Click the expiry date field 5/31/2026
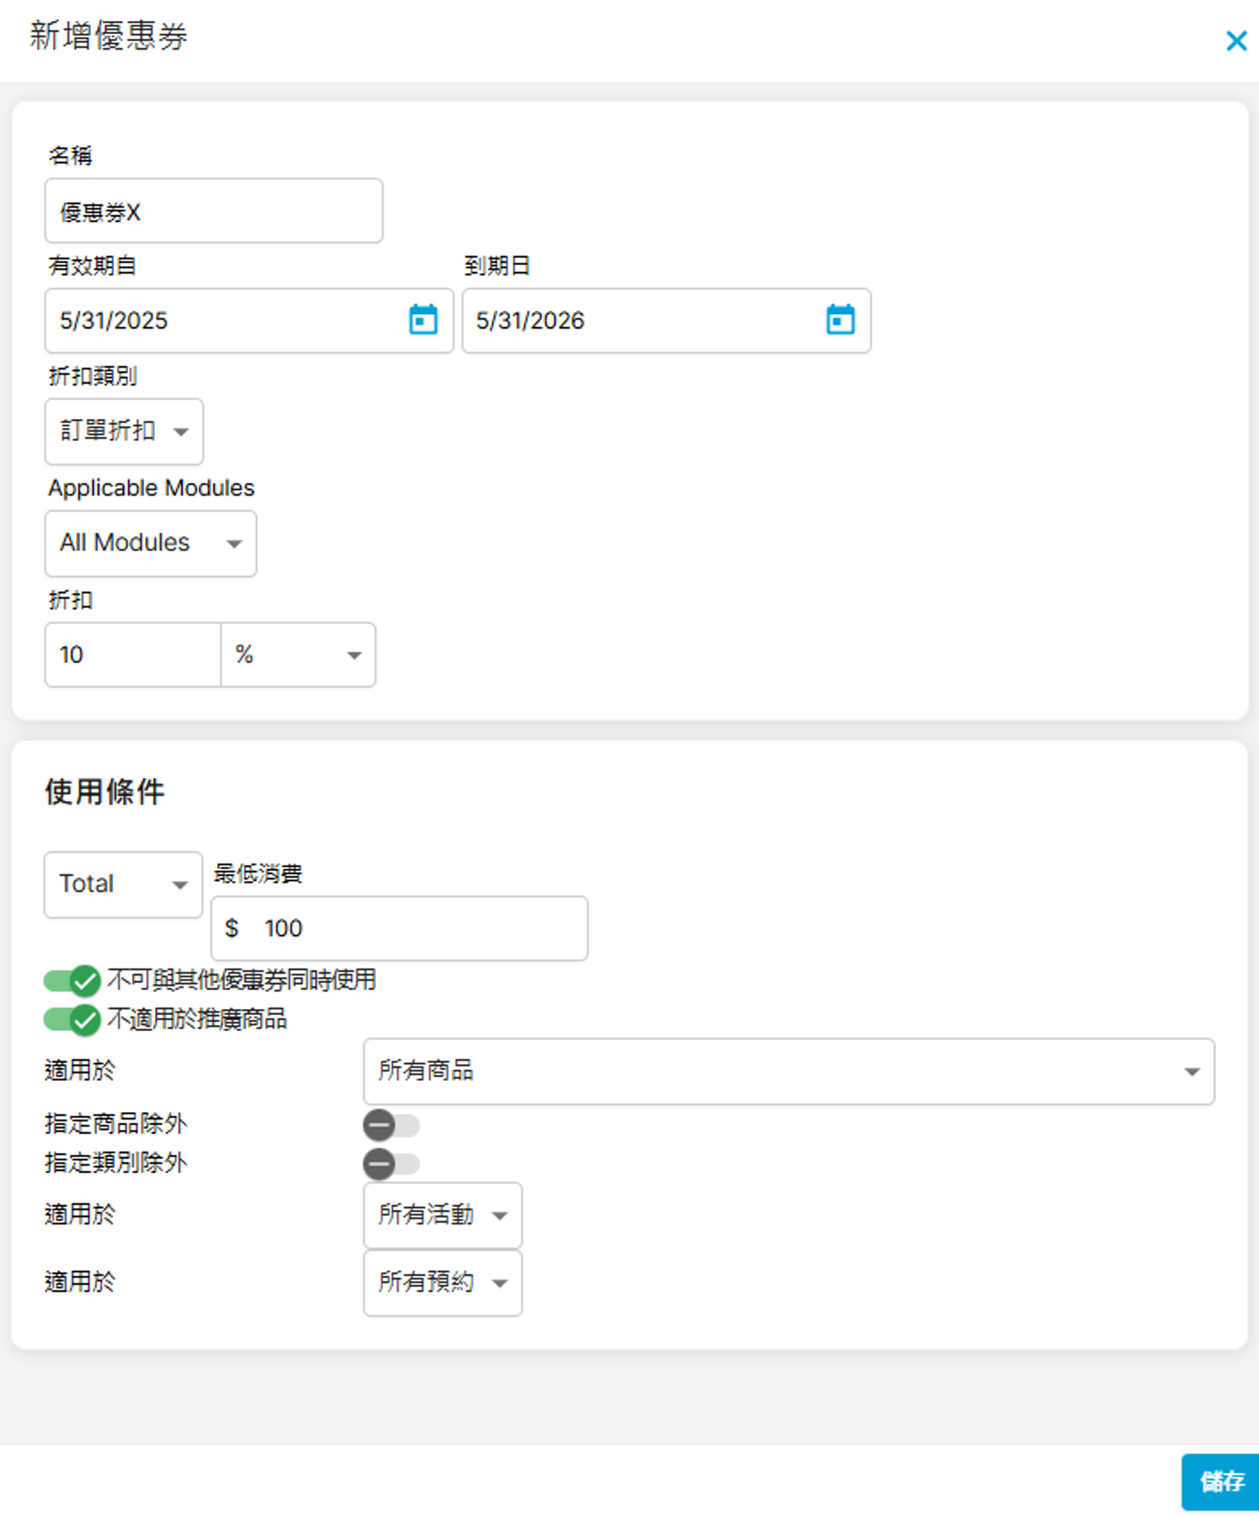 click(x=642, y=320)
